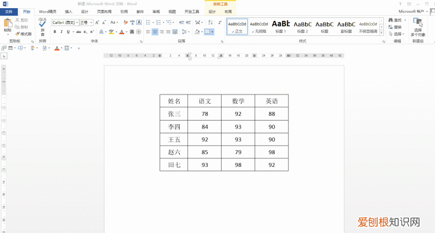Screen dimensions: 435x233
Task: Click the enclosed character (circled 字) icon
Action: (139, 32)
